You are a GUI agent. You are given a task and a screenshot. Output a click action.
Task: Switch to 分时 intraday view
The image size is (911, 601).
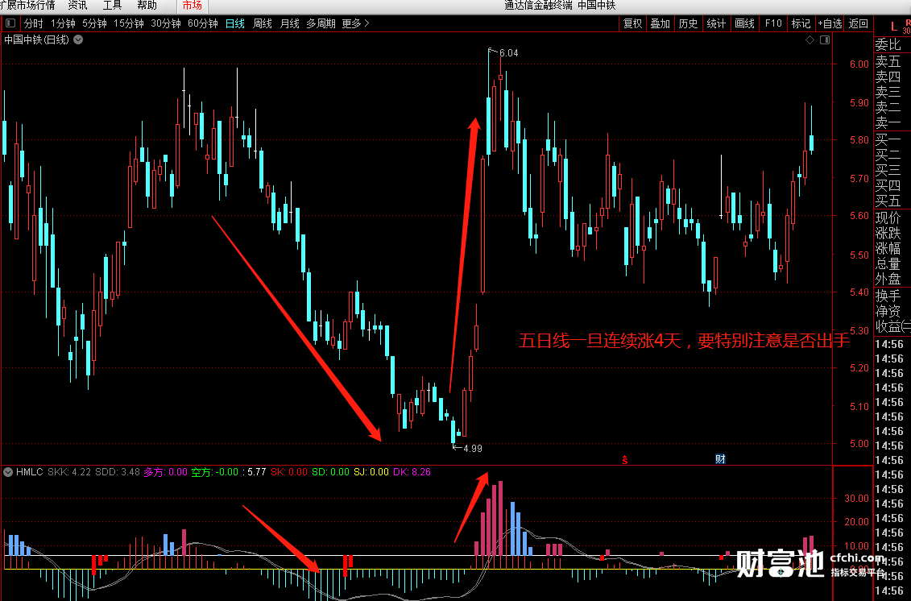tap(33, 23)
